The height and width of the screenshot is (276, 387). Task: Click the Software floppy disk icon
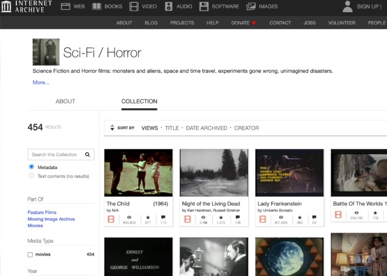tap(204, 7)
